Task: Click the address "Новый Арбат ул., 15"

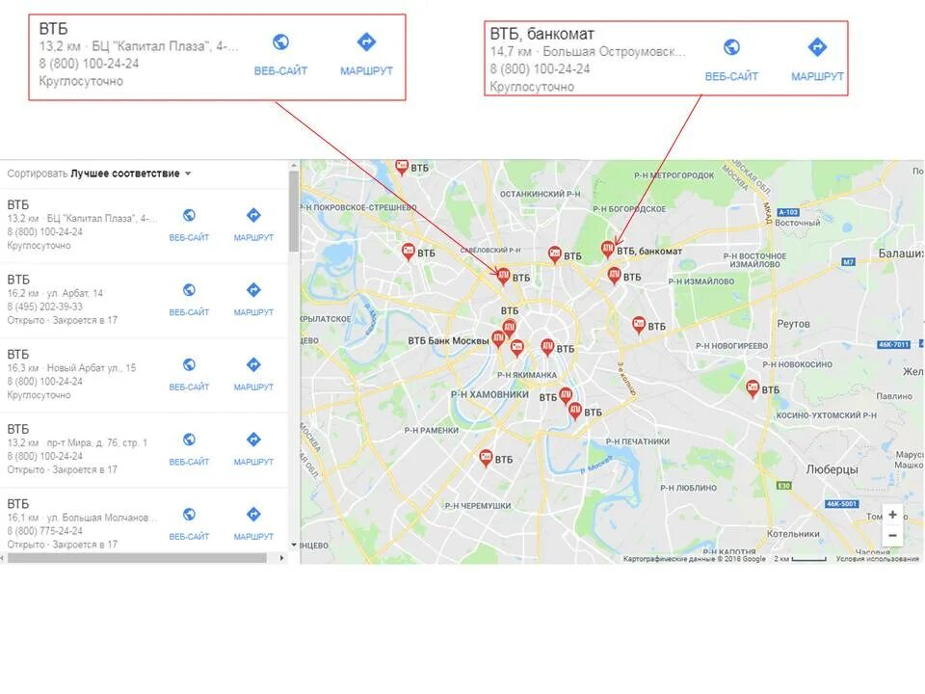Action: (92, 367)
